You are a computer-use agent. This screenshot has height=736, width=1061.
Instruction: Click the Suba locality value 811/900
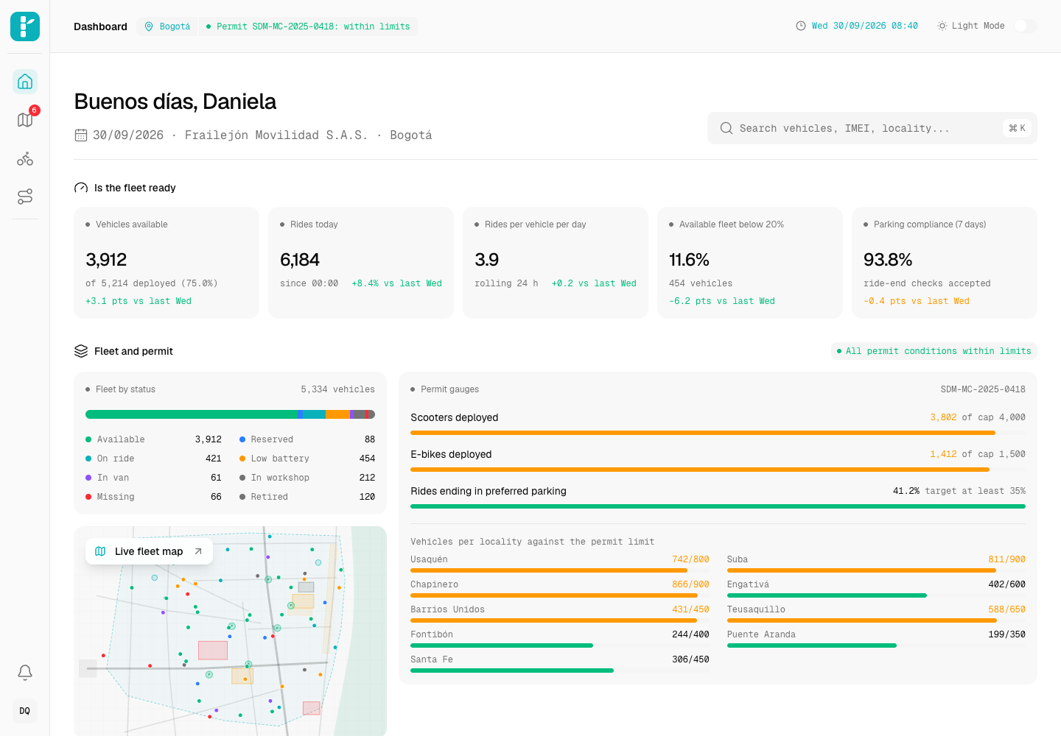tap(1006, 559)
